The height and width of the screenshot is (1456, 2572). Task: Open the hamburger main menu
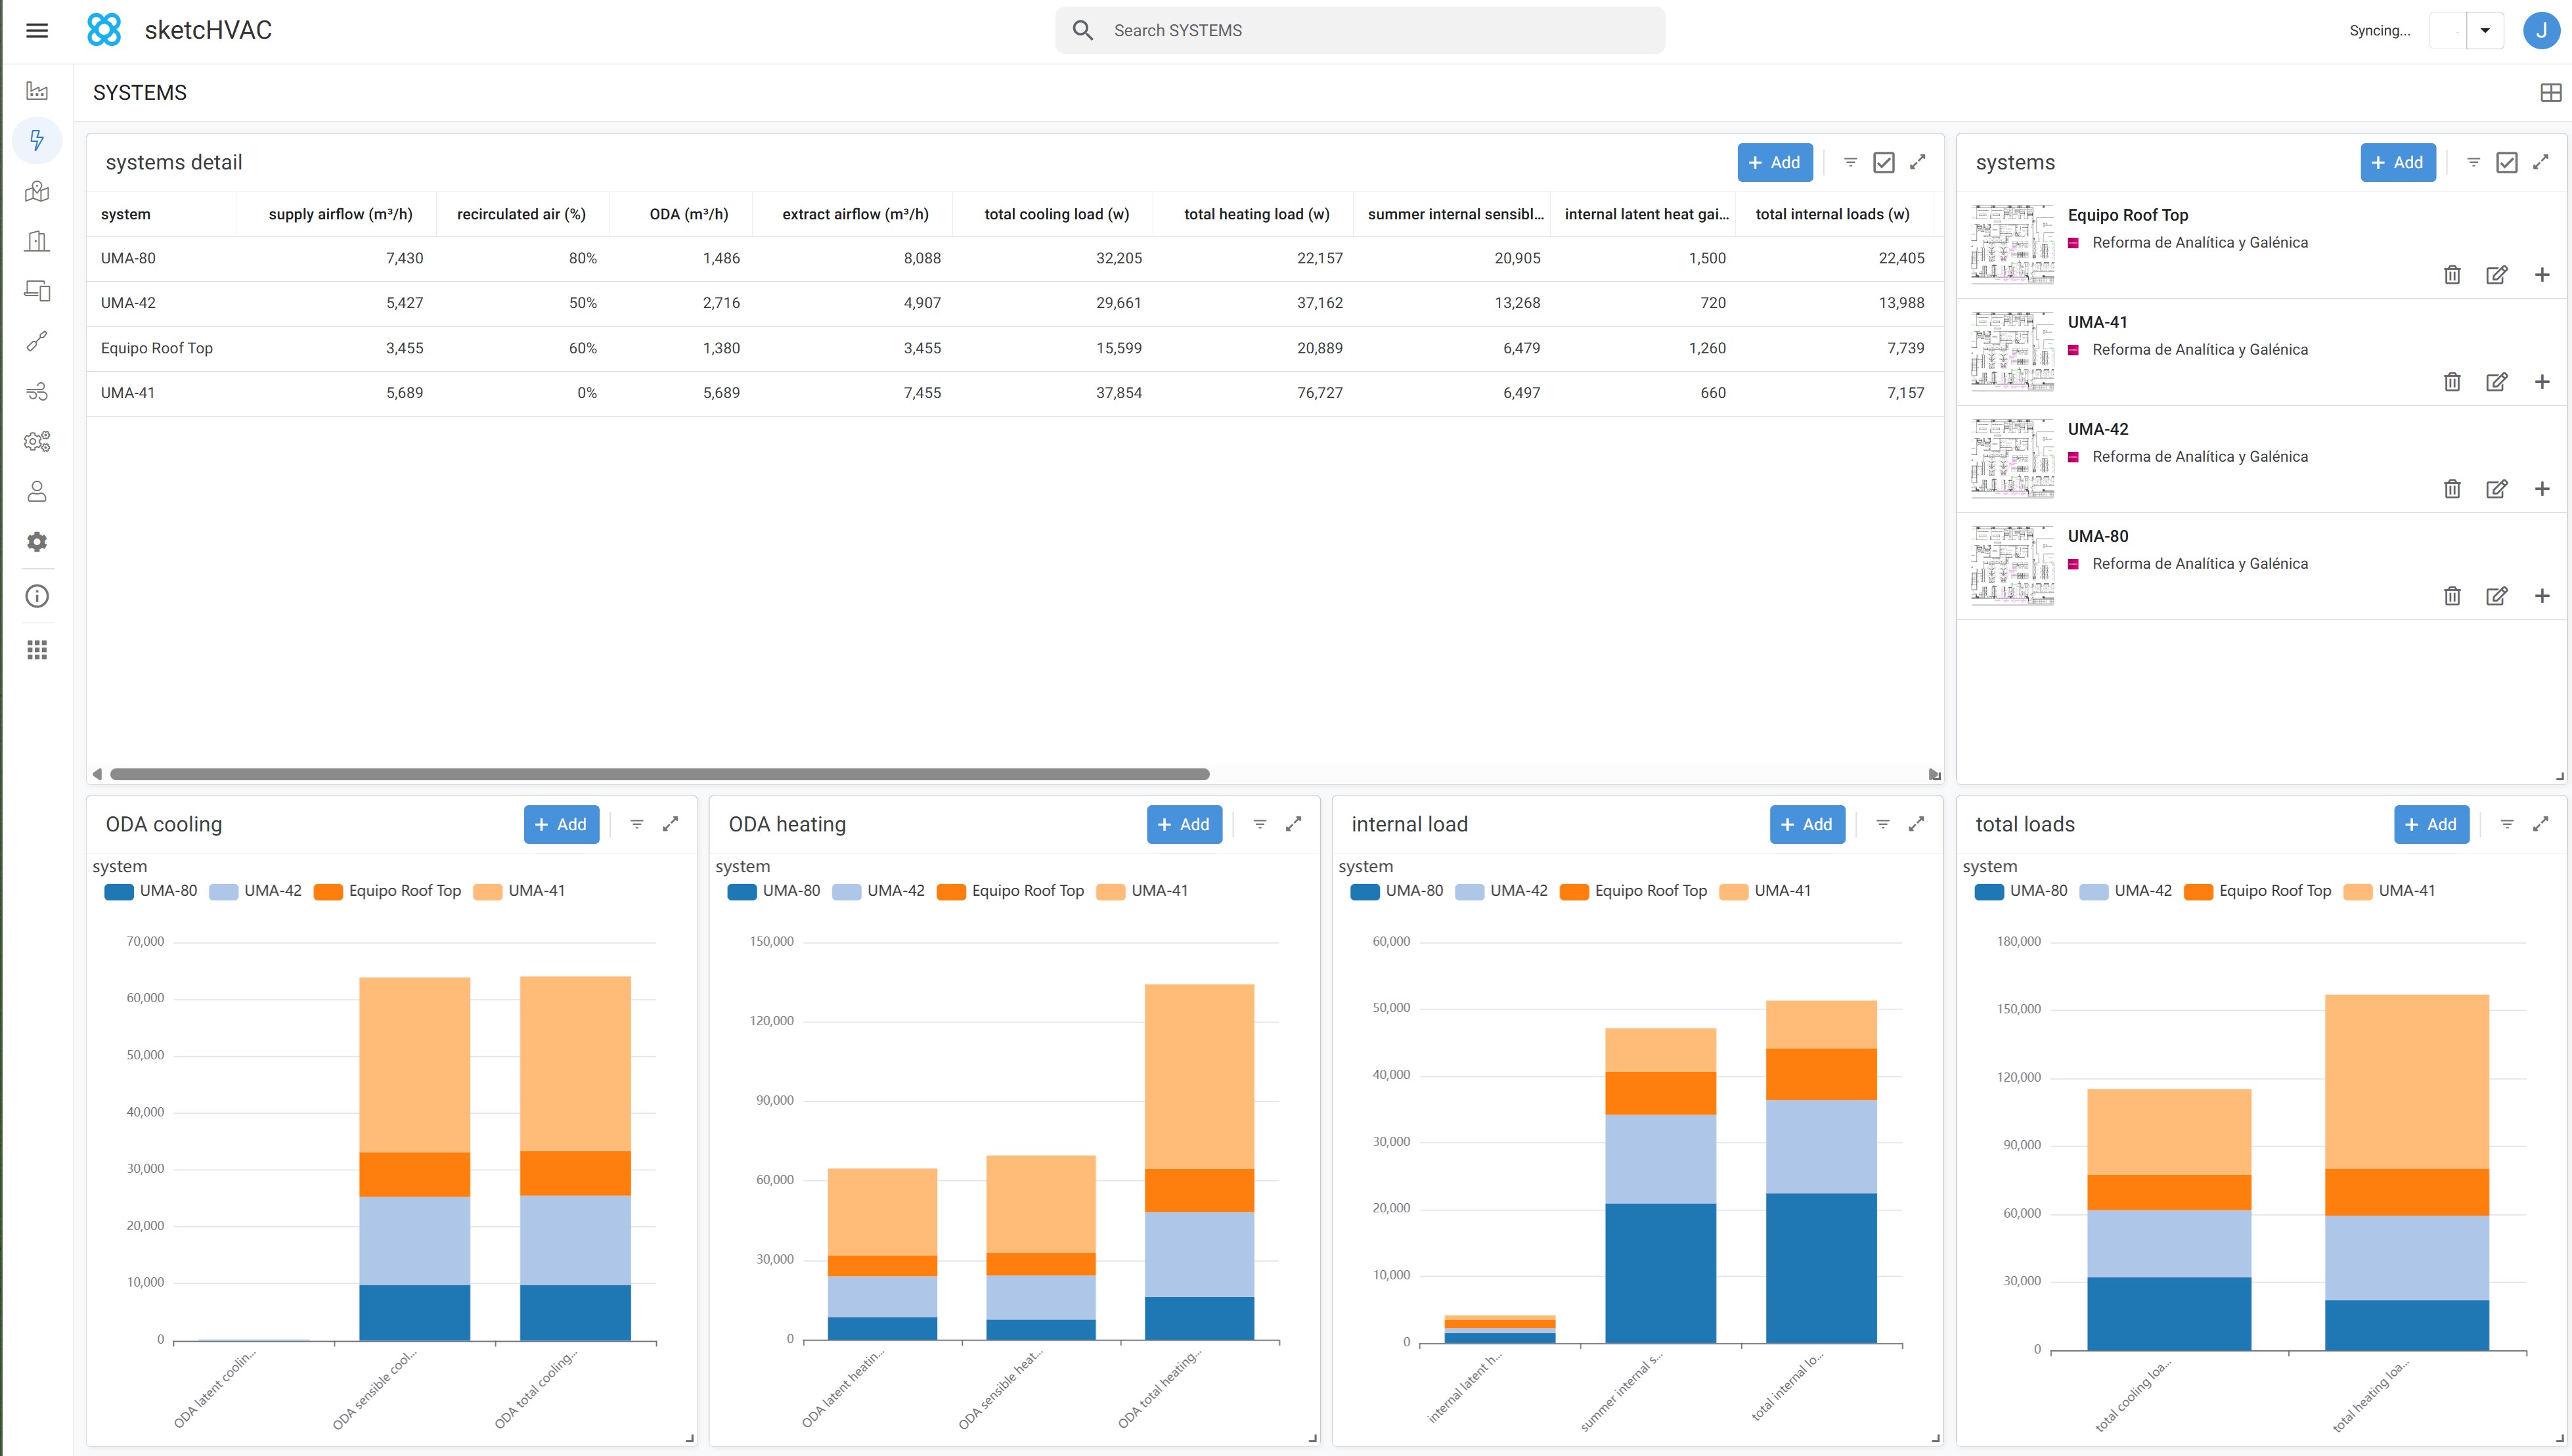pyautogui.click(x=37, y=30)
